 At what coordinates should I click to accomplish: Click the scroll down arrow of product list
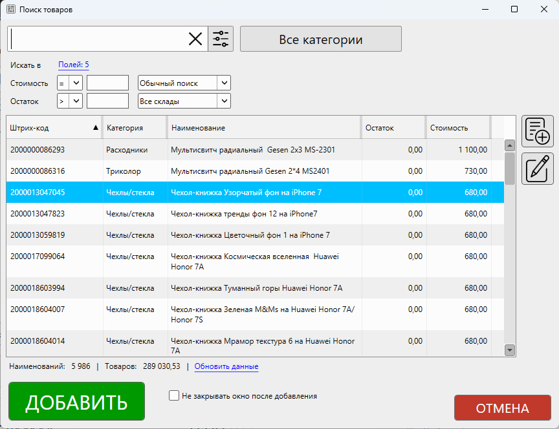pyautogui.click(x=510, y=350)
